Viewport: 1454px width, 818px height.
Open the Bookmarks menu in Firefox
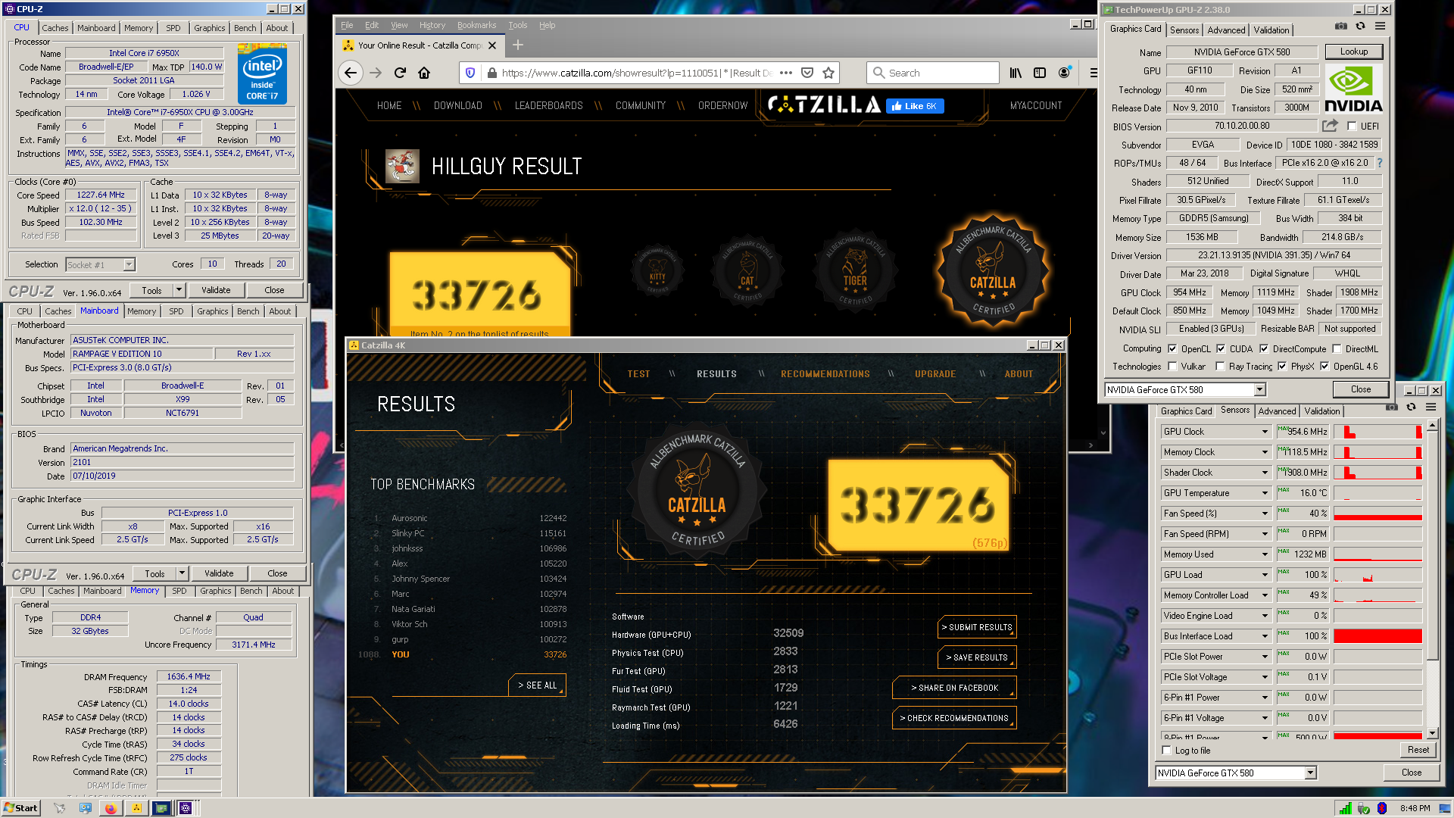[476, 25]
